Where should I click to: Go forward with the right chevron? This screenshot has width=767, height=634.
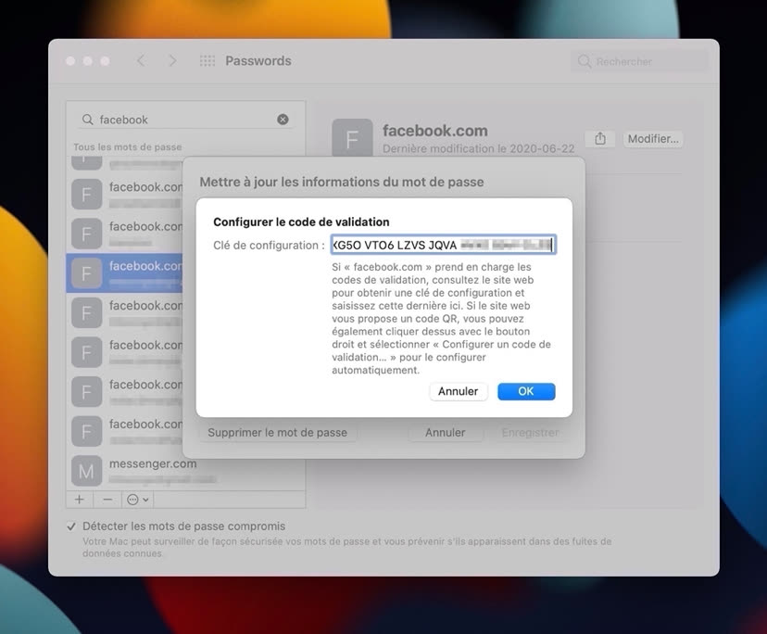172,60
